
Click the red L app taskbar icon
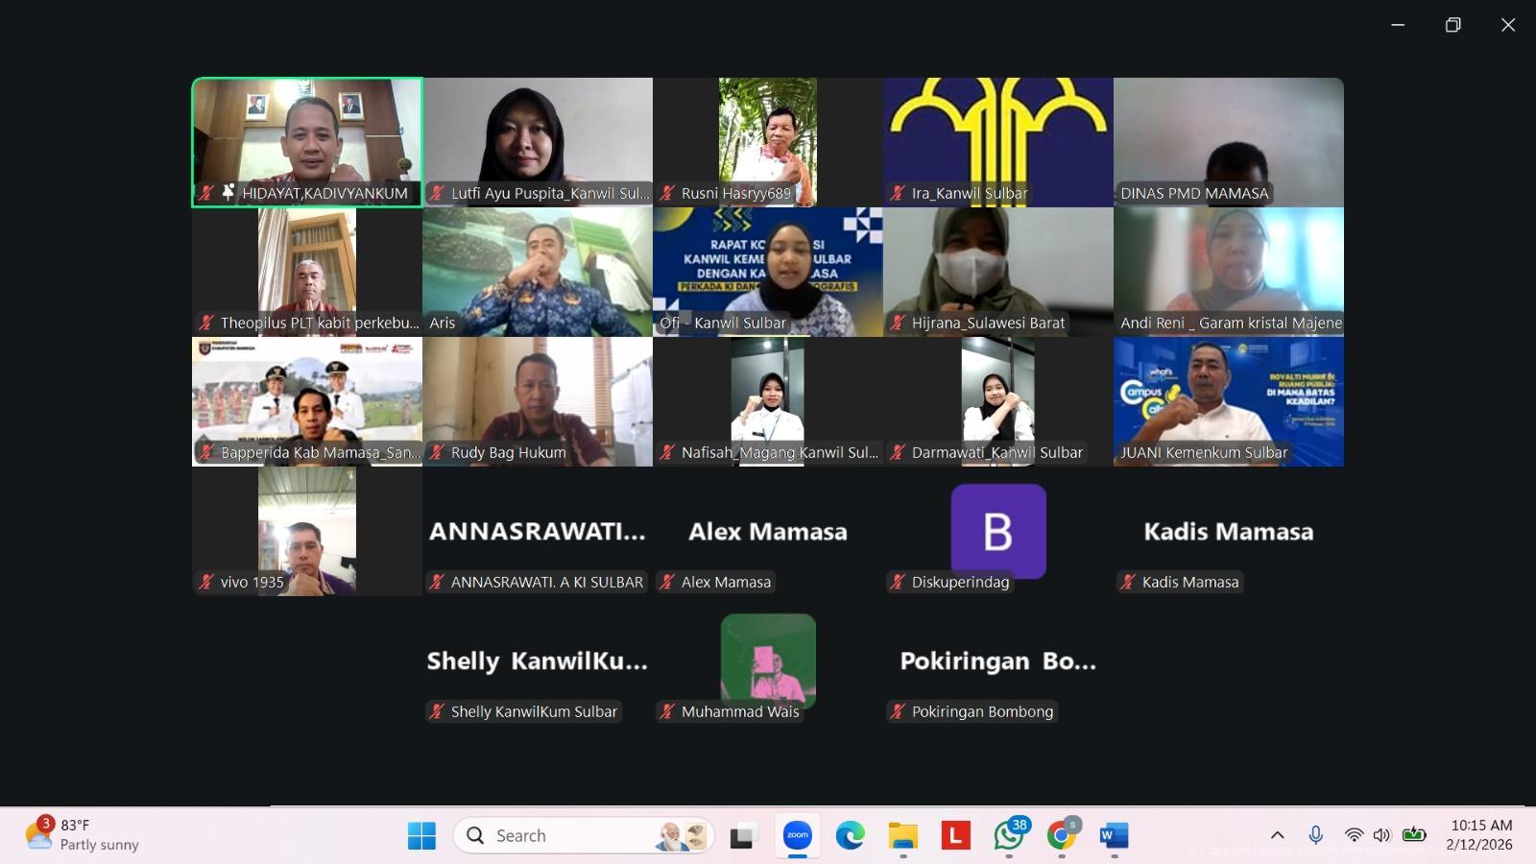click(955, 836)
